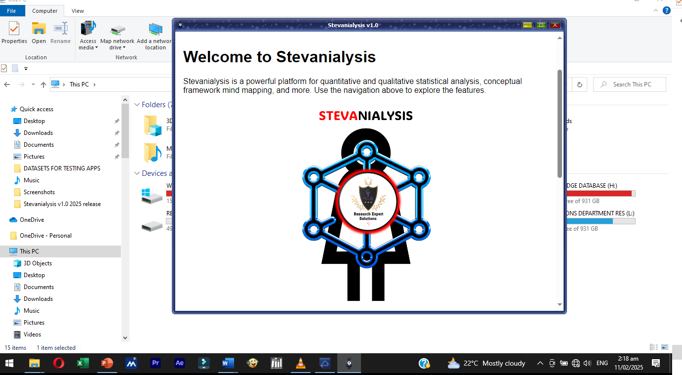Open the Explorer recent locations dropdown
The width and height of the screenshot is (682, 375).
34,84
